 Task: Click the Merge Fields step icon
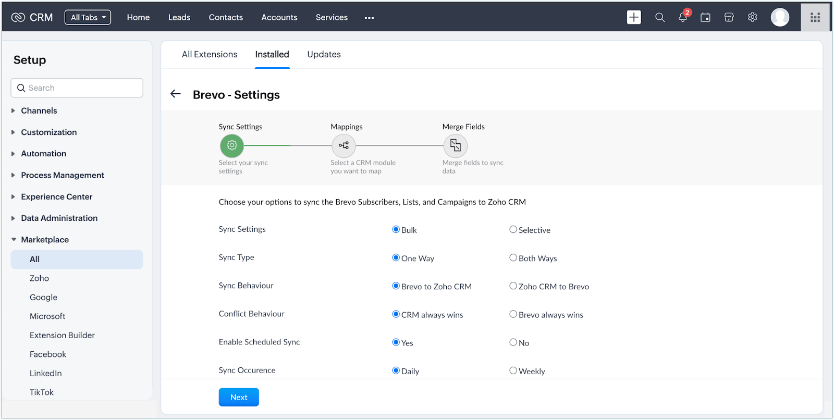[456, 145]
